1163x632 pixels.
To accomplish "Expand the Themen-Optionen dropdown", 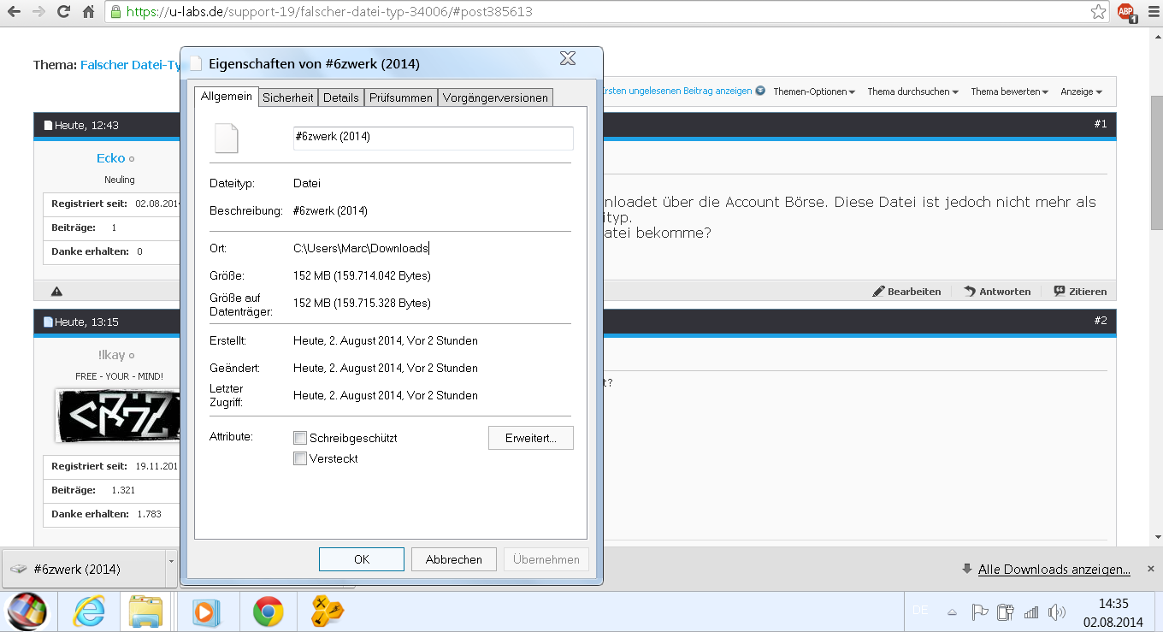I will (x=814, y=92).
